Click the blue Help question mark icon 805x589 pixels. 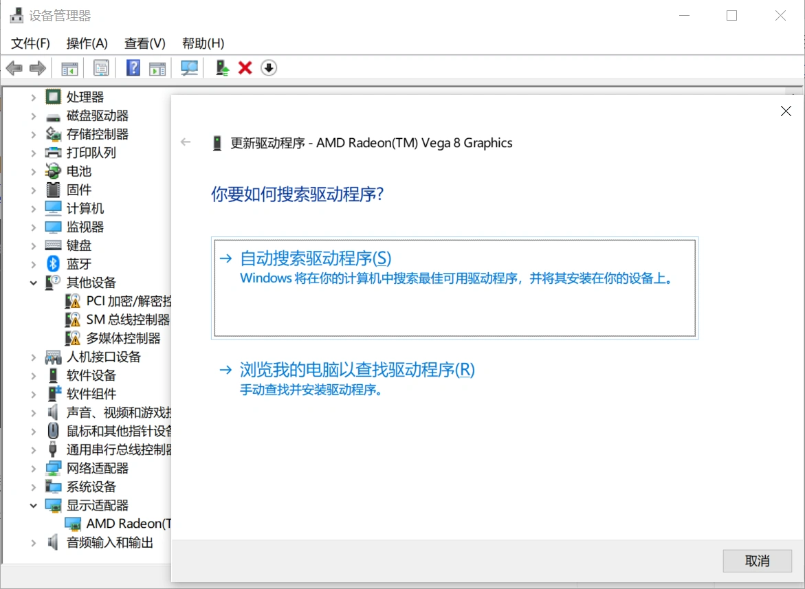pos(133,68)
